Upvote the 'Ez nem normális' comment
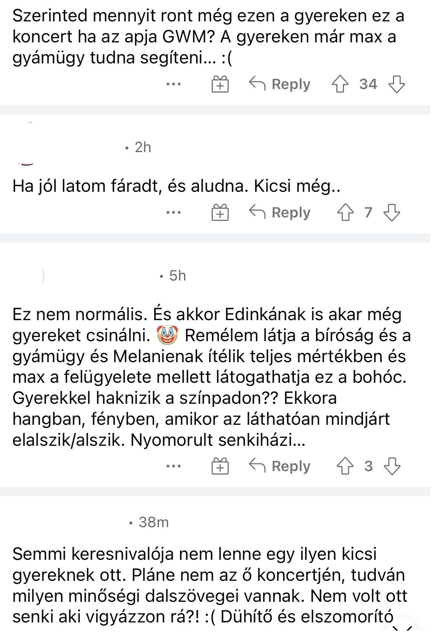Image resolution: width=438 pixels, height=638 pixels. point(345,466)
